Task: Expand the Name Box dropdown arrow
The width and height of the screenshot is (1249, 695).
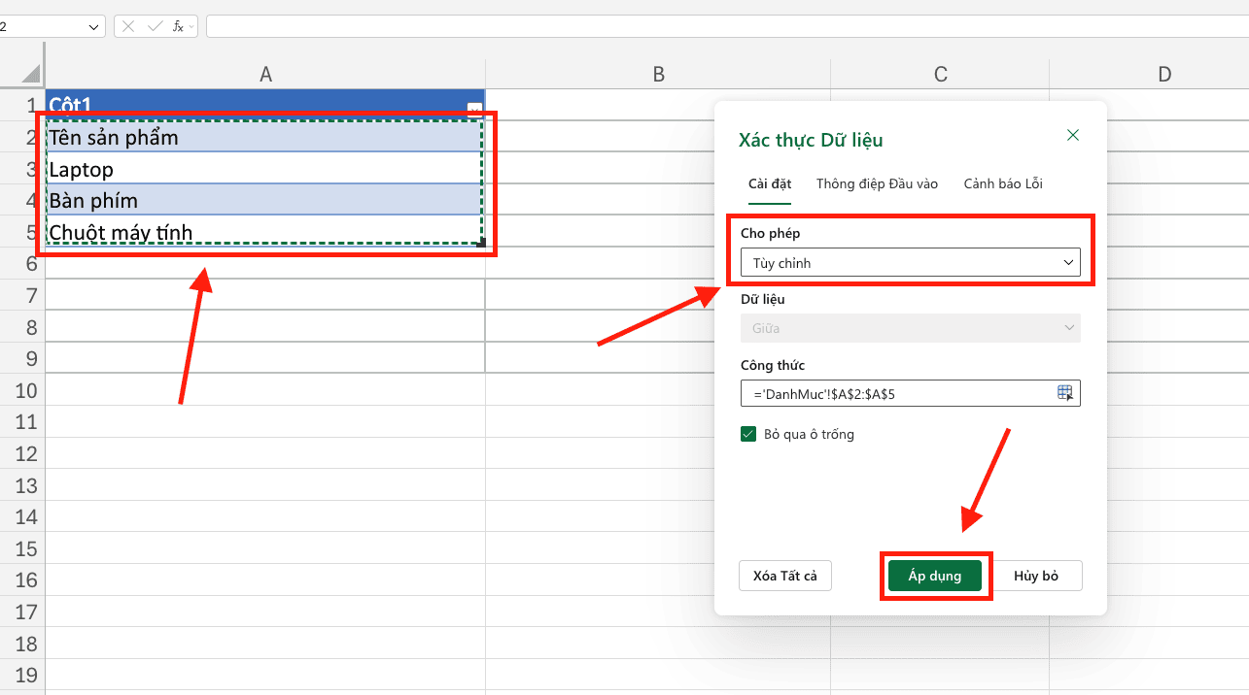Action: [94, 27]
